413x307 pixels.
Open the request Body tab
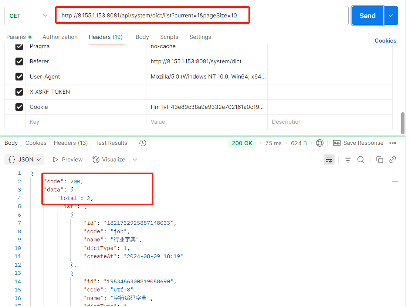(142, 37)
